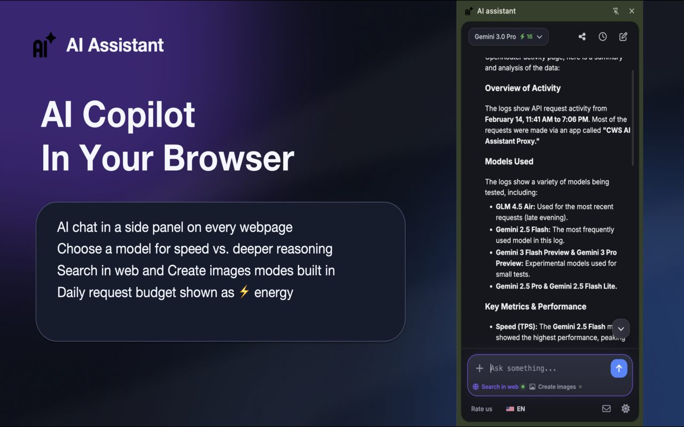Toggle the Search in web mode
Screen dimensions: 684x427
coord(499,387)
